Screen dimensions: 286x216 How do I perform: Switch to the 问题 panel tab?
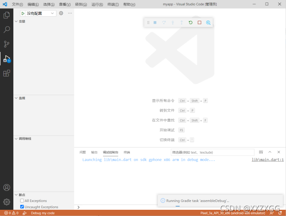tap(83, 152)
